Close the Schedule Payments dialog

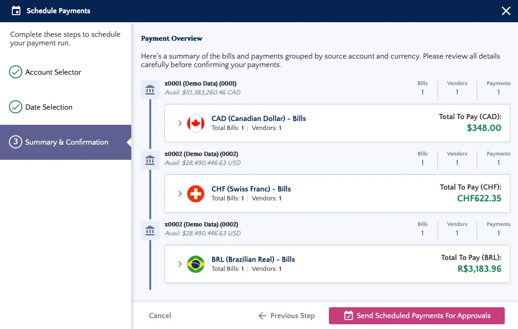click(x=506, y=11)
